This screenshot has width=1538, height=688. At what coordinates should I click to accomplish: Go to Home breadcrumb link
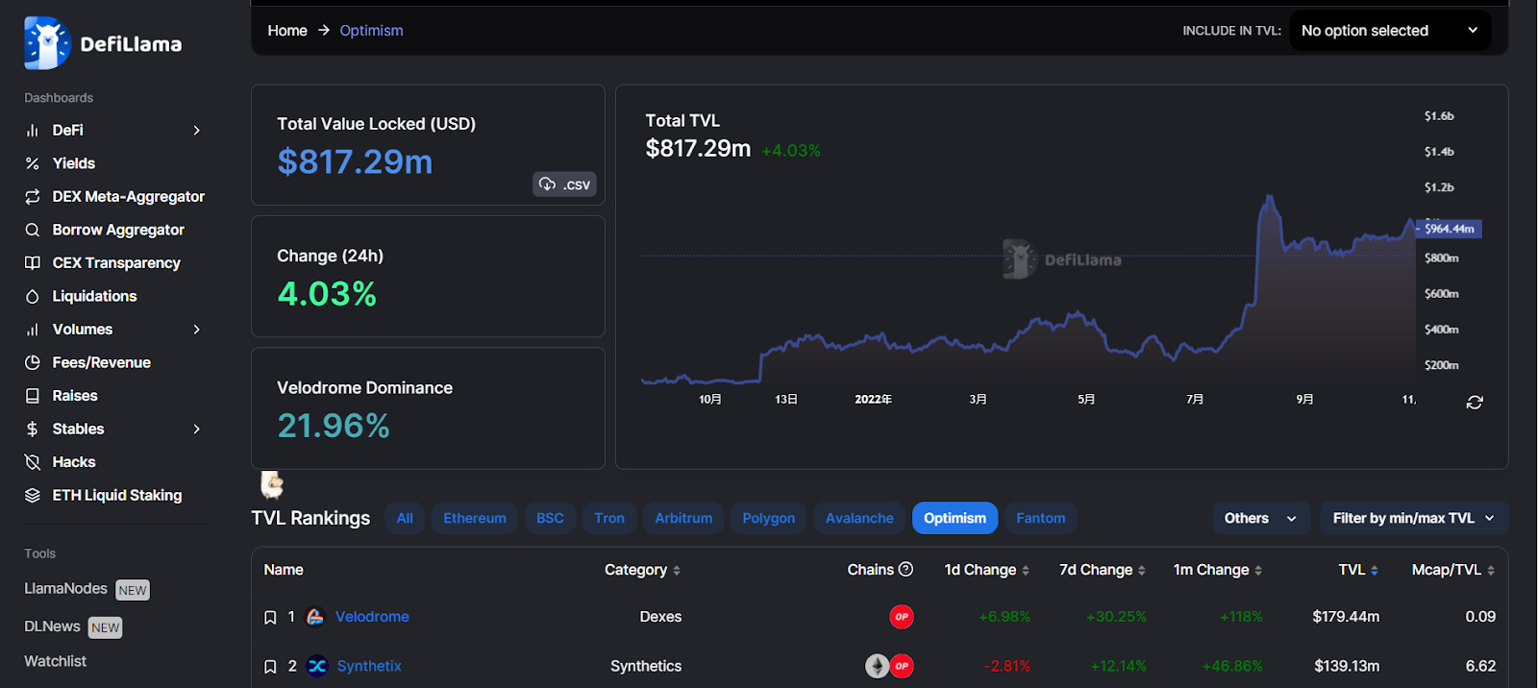(x=287, y=31)
